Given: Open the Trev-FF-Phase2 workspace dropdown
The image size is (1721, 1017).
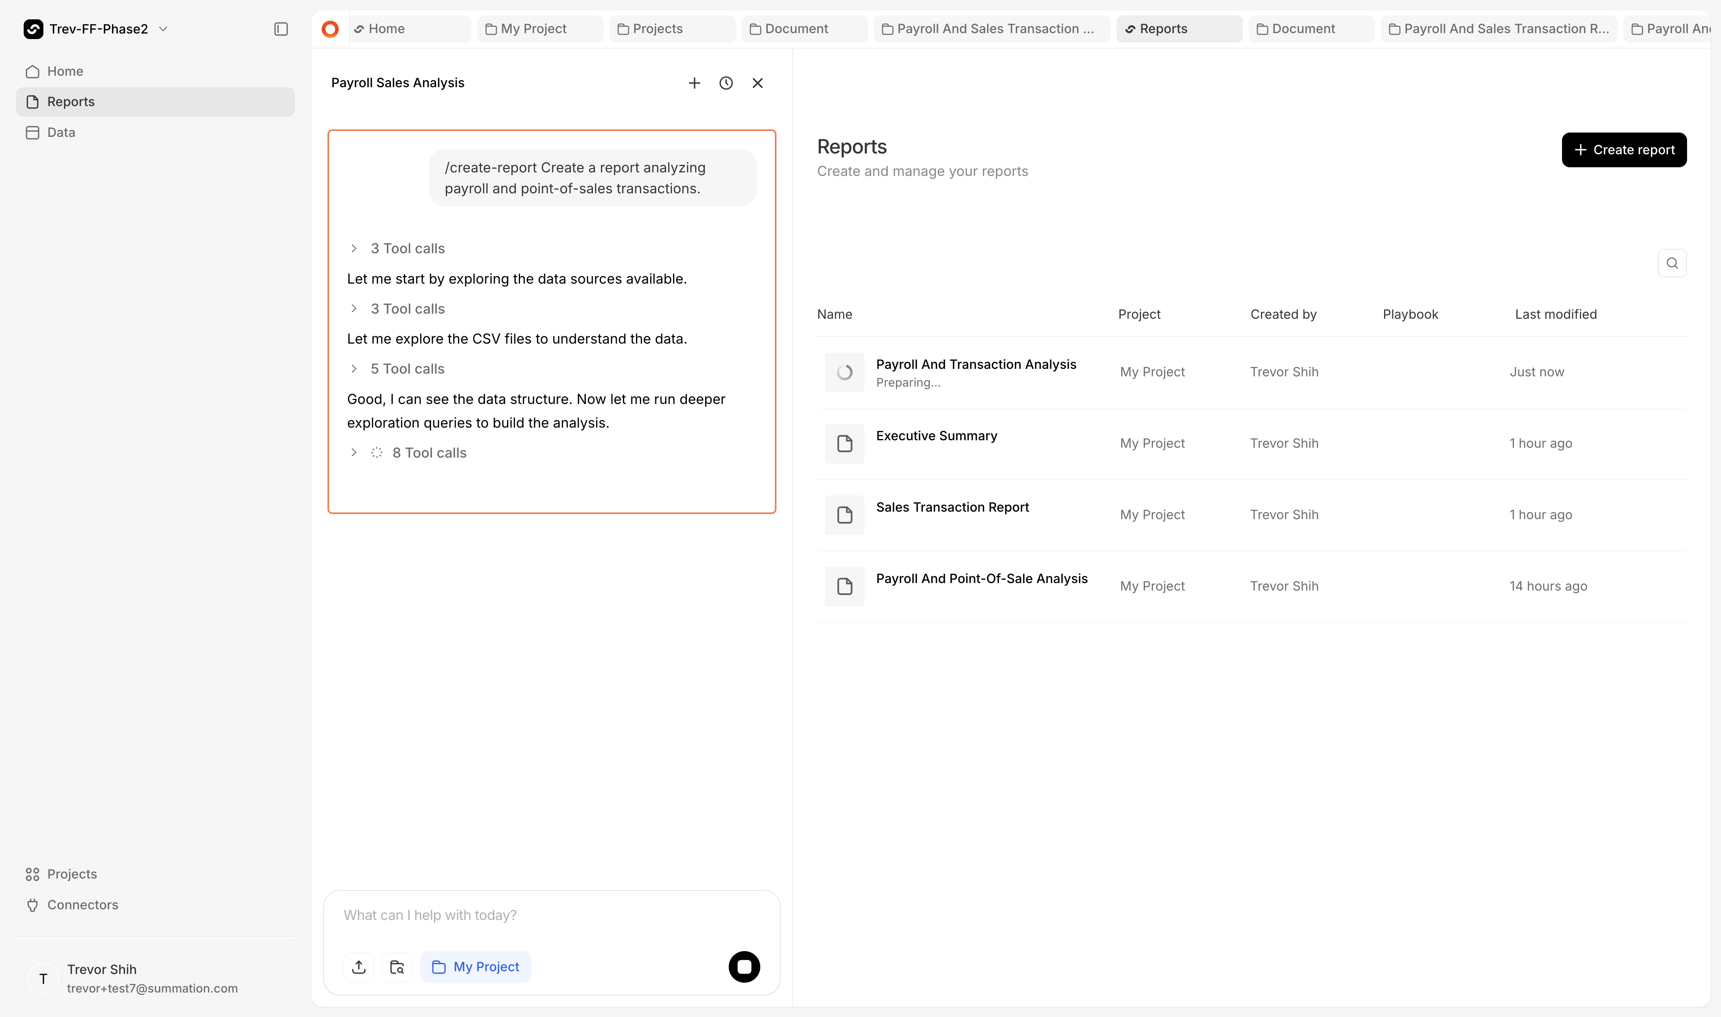Looking at the screenshot, I should tap(97, 29).
